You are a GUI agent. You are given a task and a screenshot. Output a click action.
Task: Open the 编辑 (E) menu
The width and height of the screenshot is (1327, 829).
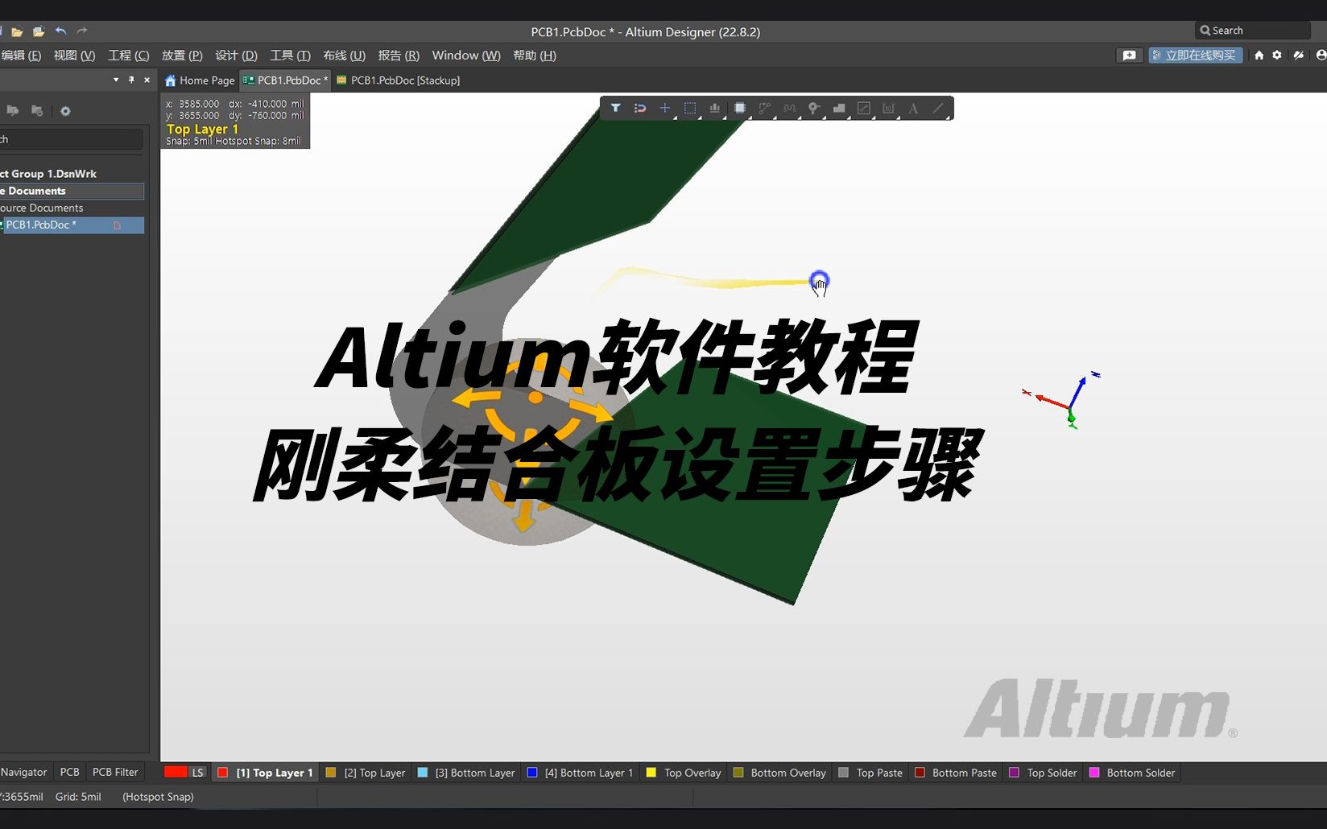(21, 56)
